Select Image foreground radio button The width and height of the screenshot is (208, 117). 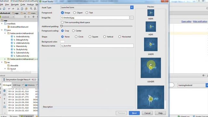coord(62,13)
